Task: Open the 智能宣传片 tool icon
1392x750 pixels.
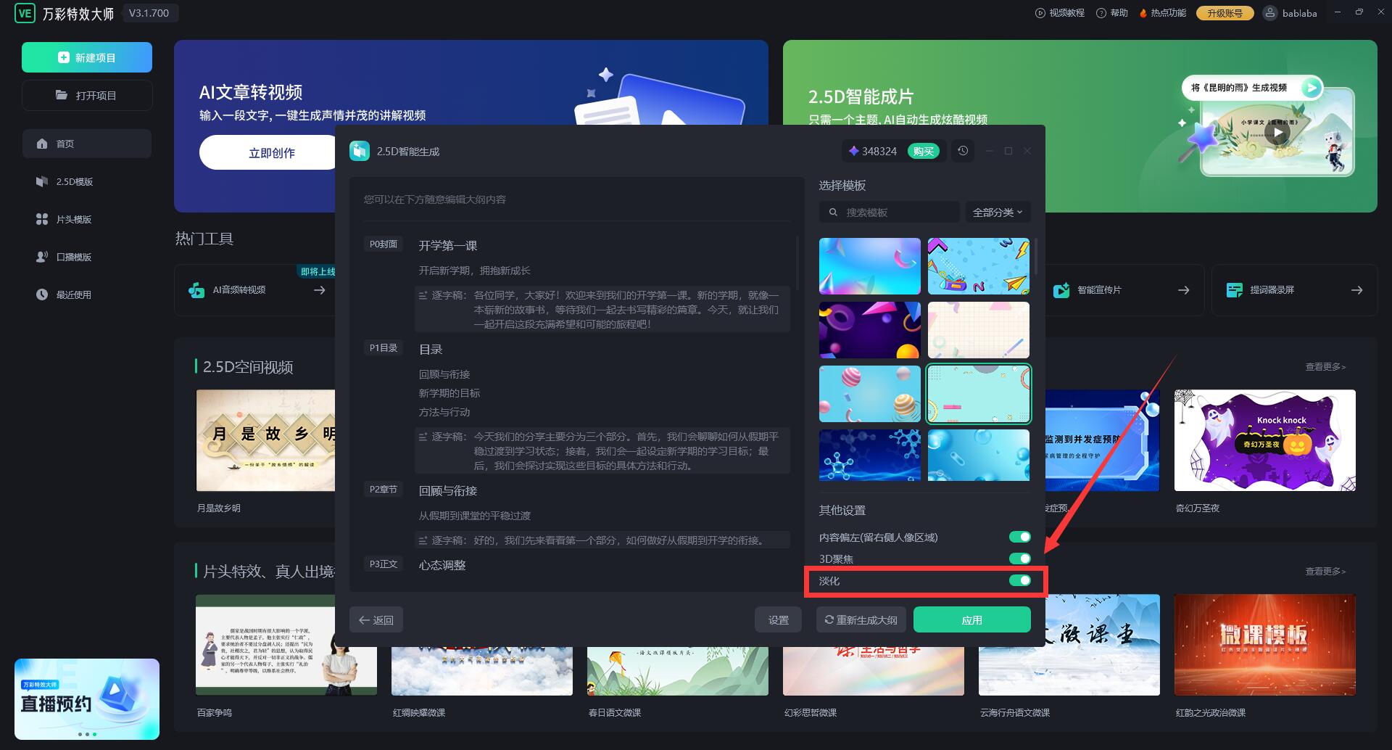Action: pos(1061,290)
